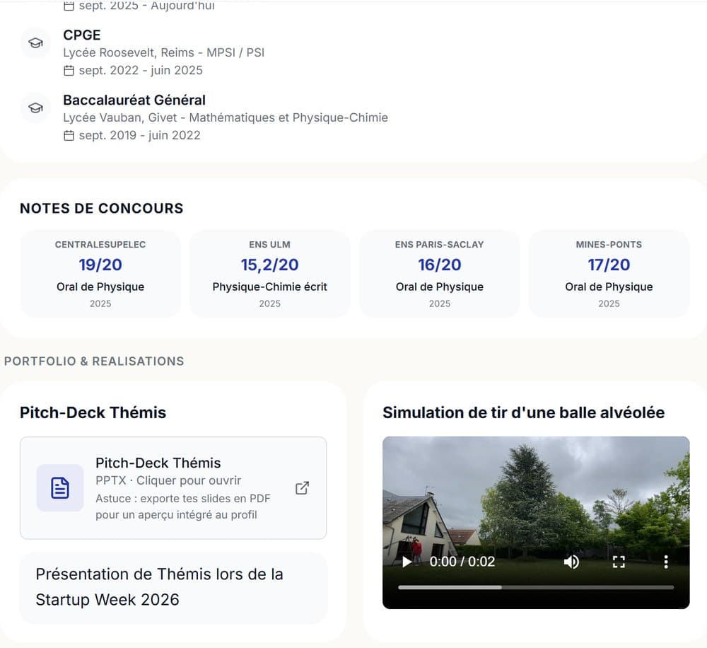This screenshot has height=648, width=707.
Task: Click the NOTES DE CONCOURS heading
Action: tap(101, 208)
